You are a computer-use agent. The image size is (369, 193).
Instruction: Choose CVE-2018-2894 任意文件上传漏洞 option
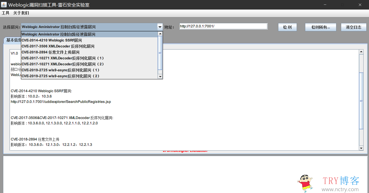89,52
